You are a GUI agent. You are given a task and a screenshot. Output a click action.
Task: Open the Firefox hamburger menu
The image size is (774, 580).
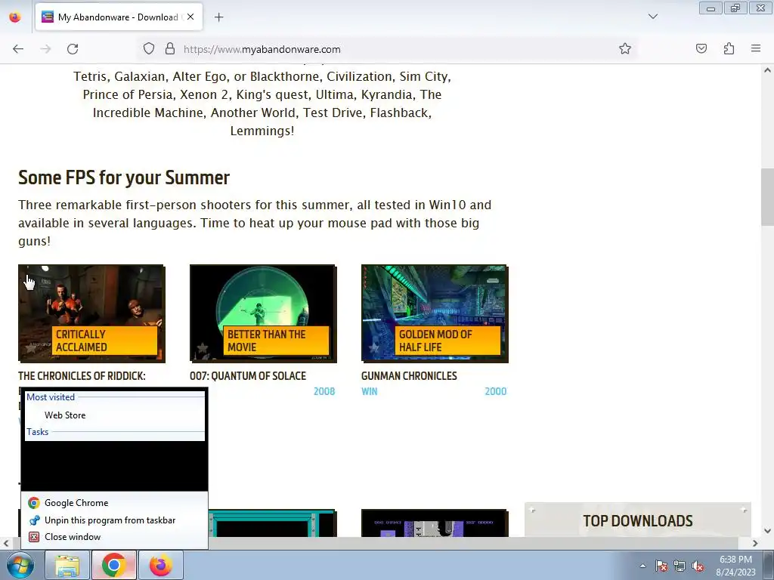coord(756,49)
